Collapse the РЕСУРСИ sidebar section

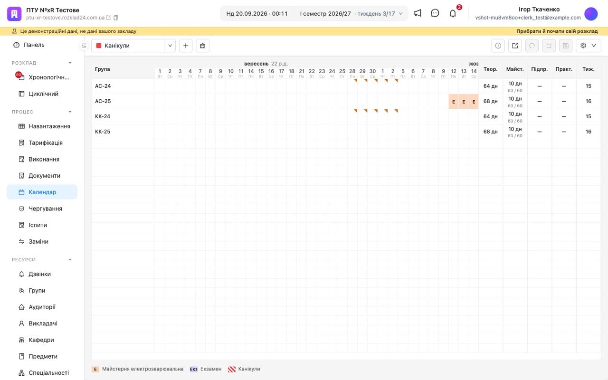click(x=70, y=260)
